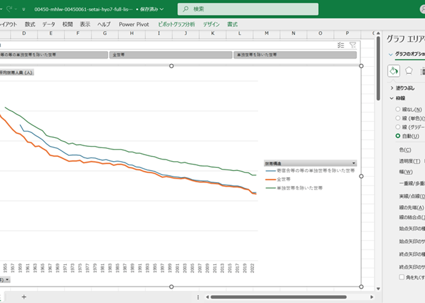Select the 線 (単色) radio button
Screen dimensions: 425x303
pos(397,118)
